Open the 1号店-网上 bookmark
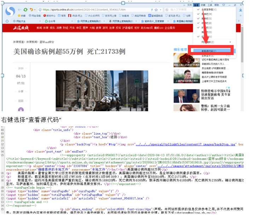This screenshot has width=255, height=215. point(75,16)
